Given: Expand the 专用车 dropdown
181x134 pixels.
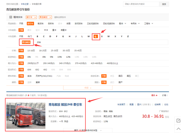Looking at the screenshot, I should point(135,24).
